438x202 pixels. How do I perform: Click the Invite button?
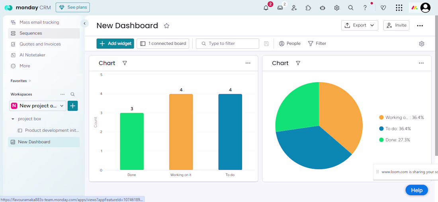click(396, 25)
